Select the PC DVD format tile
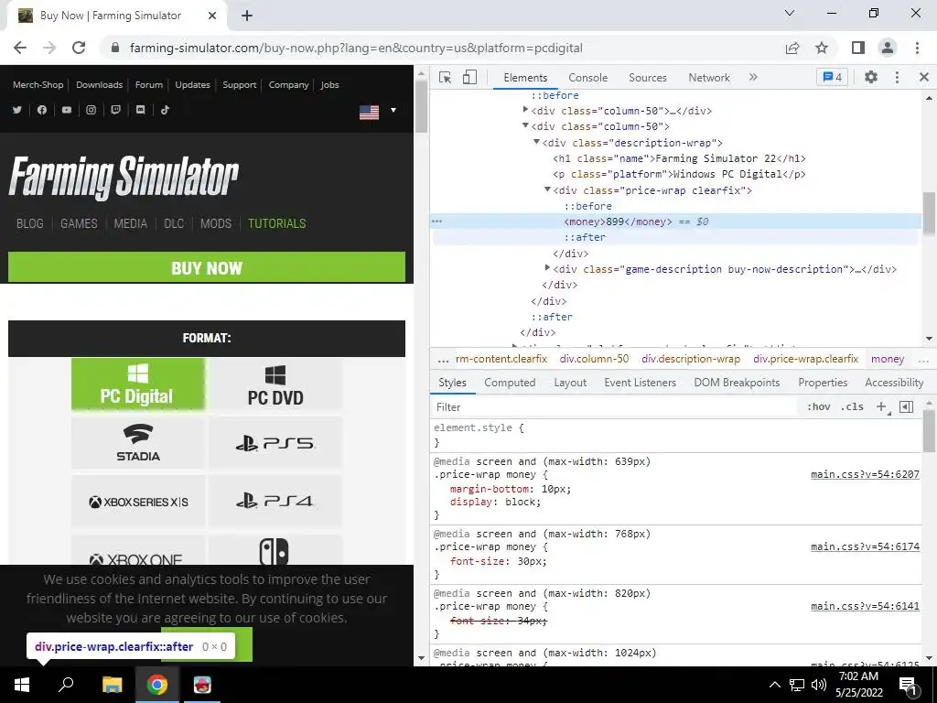This screenshot has width=937, height=703. click(x=275, y=384)
